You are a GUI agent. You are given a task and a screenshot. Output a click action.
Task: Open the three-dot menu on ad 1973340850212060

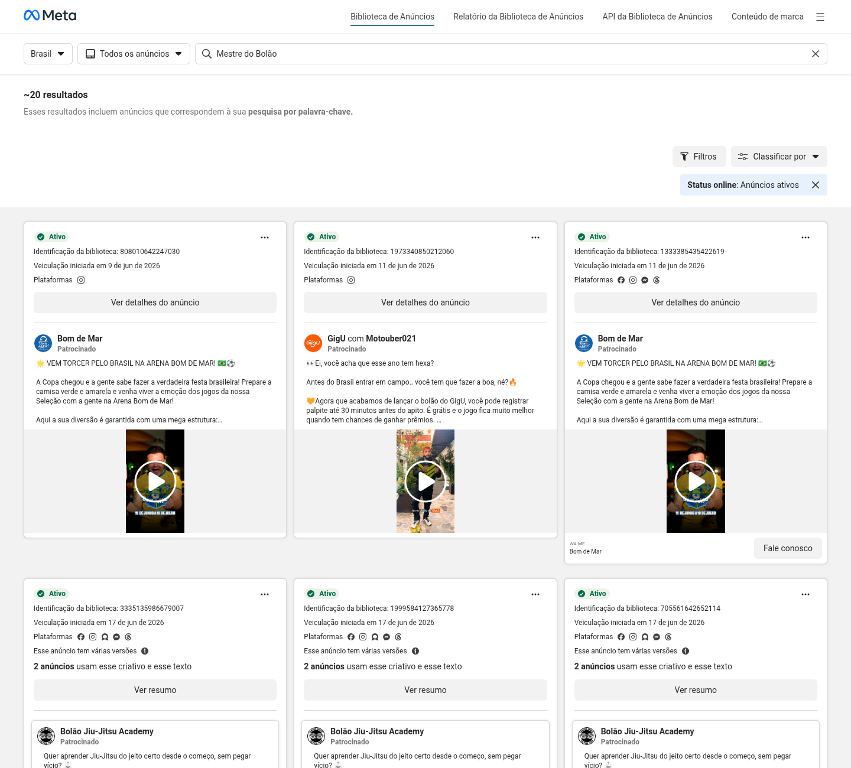pos(535,237)
